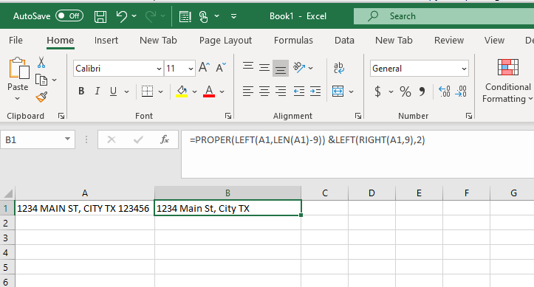This screenshot has width=534, height=287.
Task: Switch to the Formulas tab
Action: coord(293,41)
